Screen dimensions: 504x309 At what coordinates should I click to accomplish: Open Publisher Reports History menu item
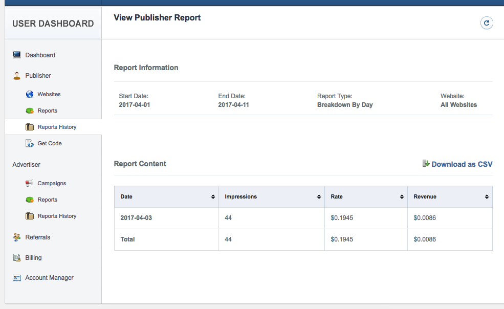pyautogui.click(x=57, y=127)
